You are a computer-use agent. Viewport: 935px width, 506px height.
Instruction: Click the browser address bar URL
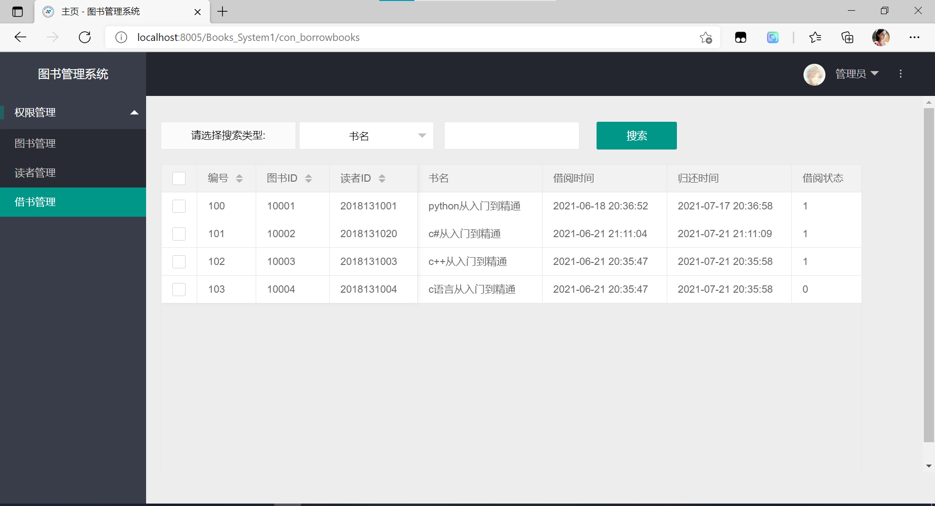click(248, 37)
